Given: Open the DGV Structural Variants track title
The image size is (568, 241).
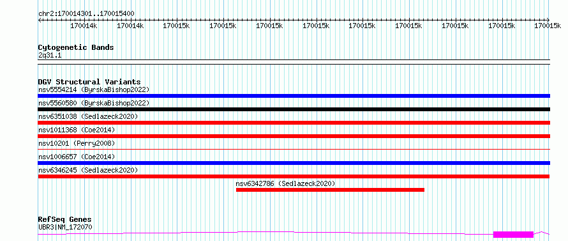Looking at the screenshot, I should [x=89, y=82].
